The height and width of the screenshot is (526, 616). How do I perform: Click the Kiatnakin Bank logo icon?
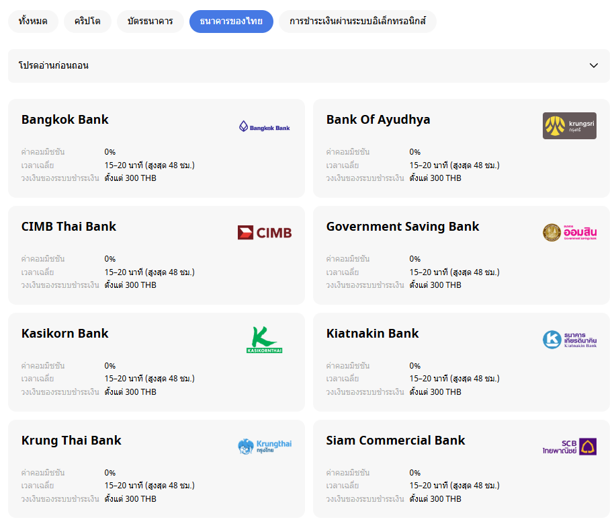point(569,340)
